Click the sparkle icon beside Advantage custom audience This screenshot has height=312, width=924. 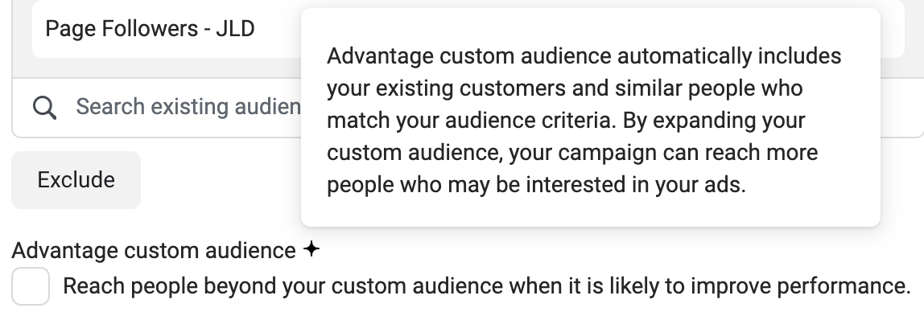311,249
